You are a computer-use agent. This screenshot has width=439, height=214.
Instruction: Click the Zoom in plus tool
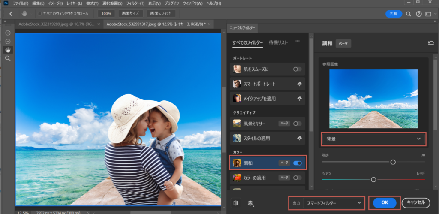coord(8,33)
